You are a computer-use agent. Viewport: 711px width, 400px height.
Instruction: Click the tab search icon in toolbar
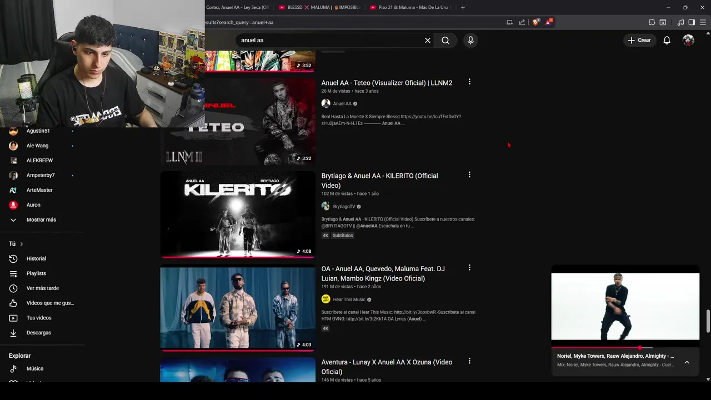point(663,22)
